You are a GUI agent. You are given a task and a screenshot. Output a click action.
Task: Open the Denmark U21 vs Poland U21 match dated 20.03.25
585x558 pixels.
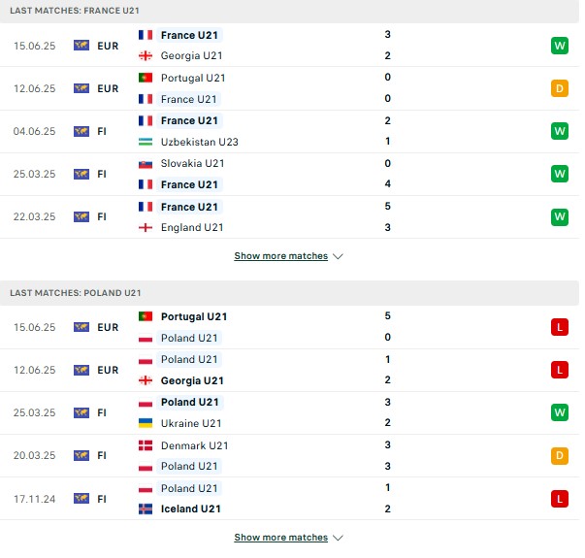point(289,456)
